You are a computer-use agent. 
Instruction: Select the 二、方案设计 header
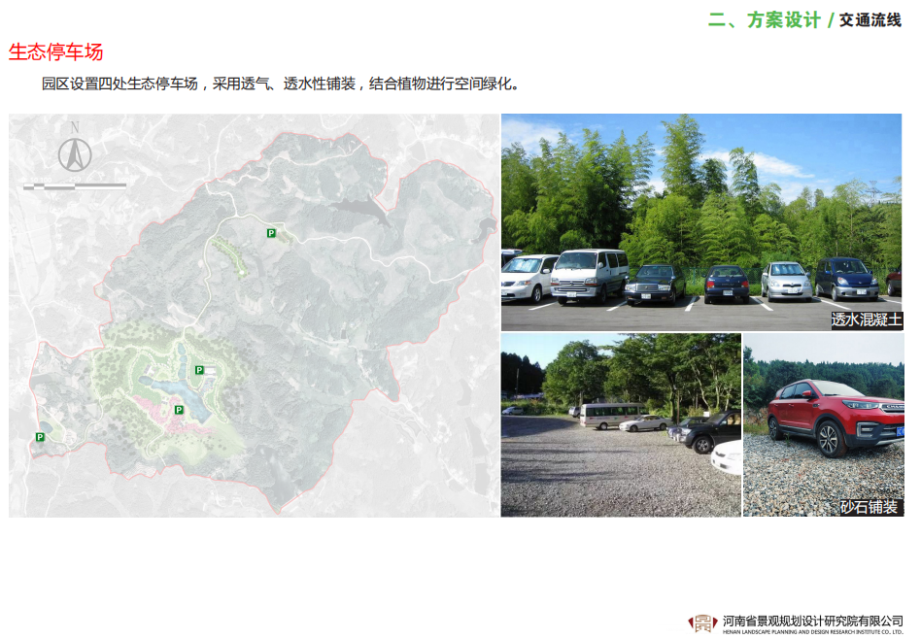[x=765, y=20]
